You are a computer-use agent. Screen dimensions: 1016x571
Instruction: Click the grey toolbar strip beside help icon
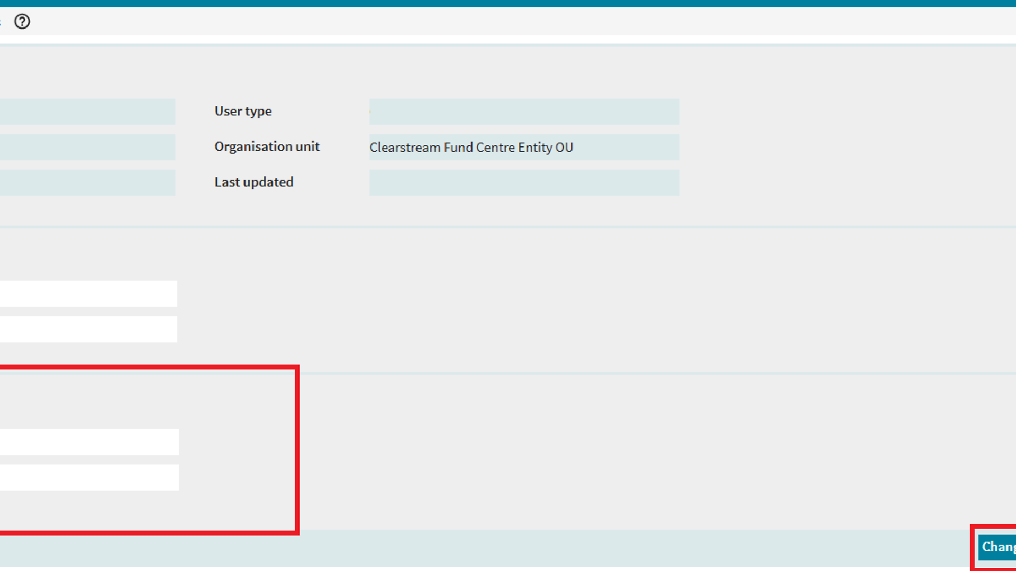pyautogui.click(x=508, y=22)
